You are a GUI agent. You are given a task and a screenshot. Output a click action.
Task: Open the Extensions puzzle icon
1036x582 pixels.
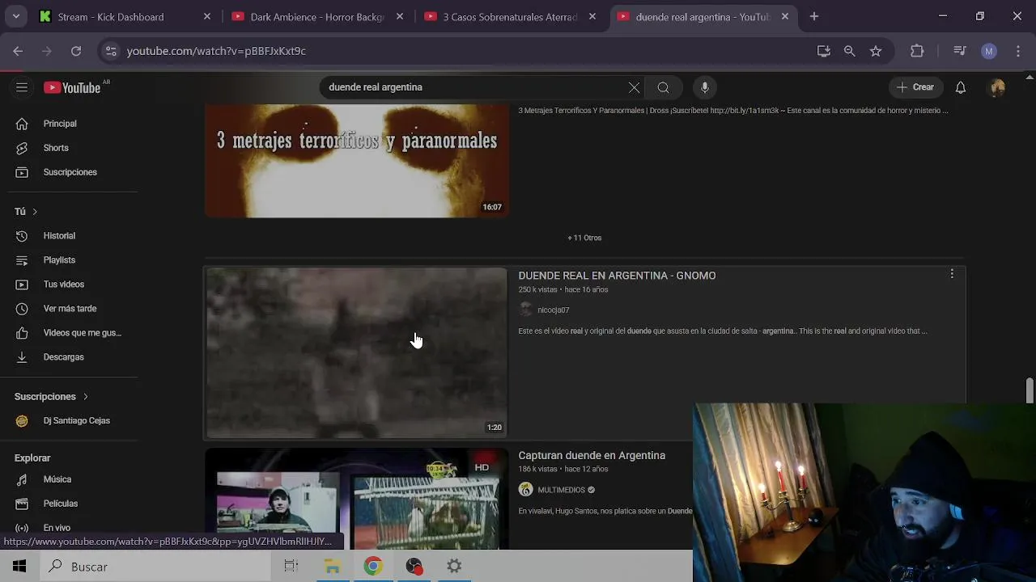917,51
